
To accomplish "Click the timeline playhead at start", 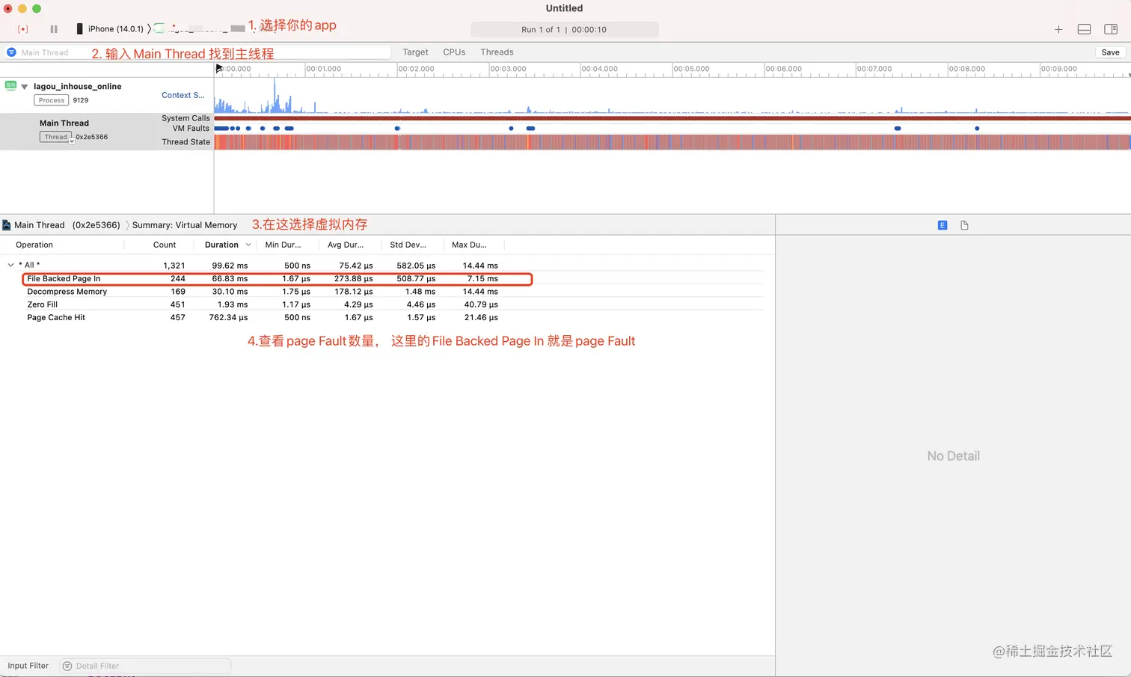I will coord(219,69).
